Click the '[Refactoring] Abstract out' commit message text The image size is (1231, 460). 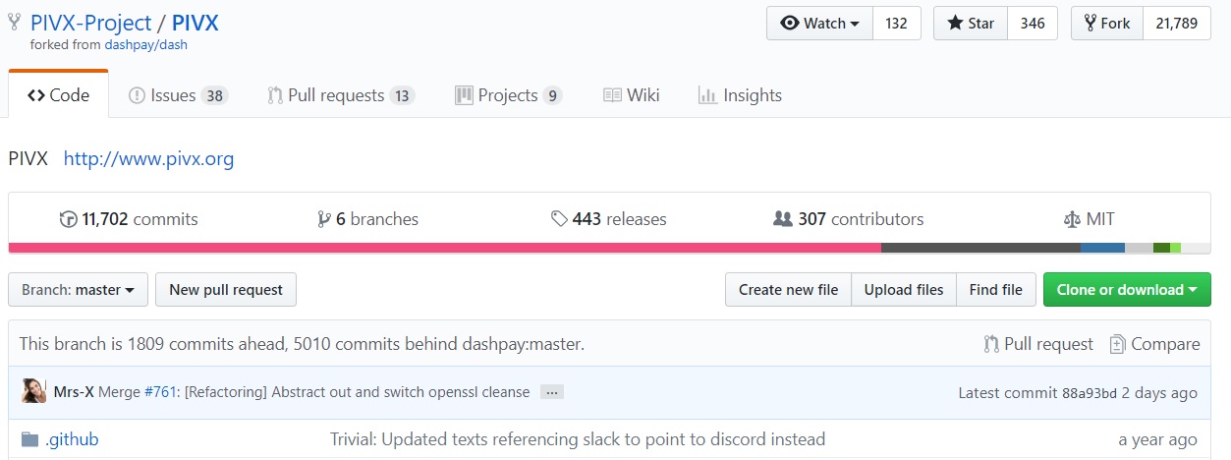click(357, 392)
